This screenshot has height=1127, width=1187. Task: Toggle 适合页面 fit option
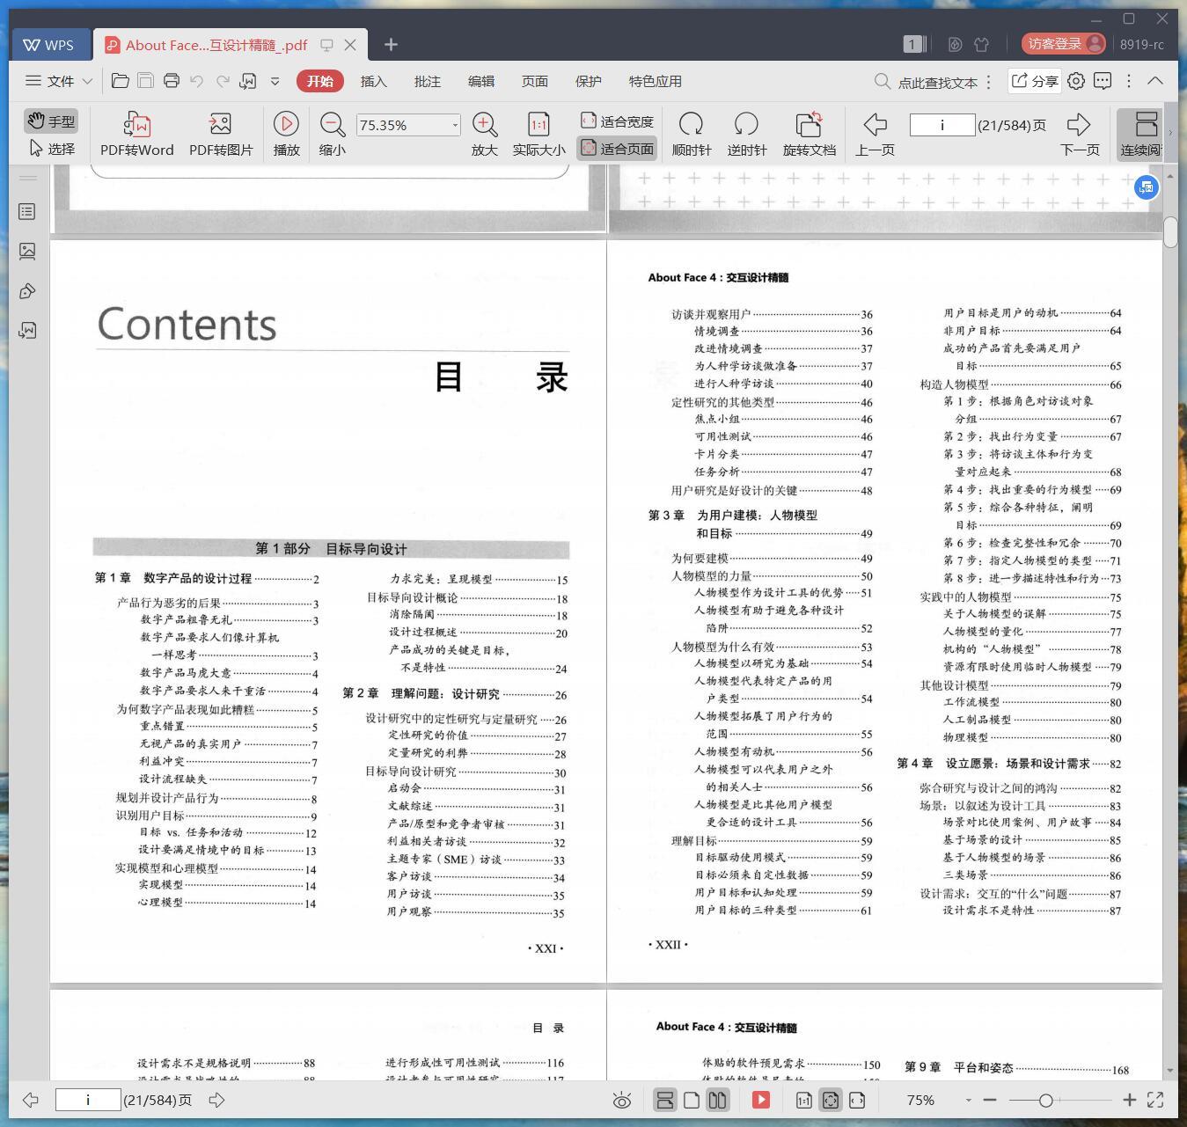pyautogui.click(x=617, y=149)
